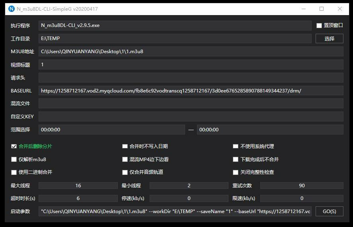Click the N app icon in title bar
353x227 pixels.
tap(11, 9)
